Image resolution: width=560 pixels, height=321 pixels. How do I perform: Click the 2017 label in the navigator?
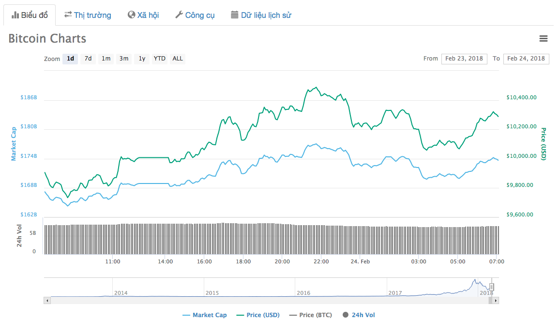point(395,293)
